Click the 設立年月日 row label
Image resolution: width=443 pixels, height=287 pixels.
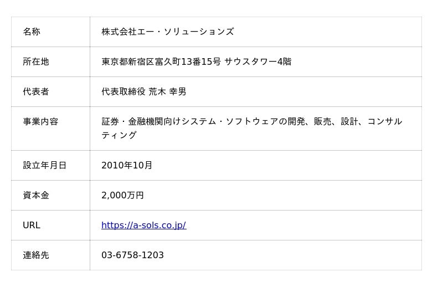[x=45, y=166]
